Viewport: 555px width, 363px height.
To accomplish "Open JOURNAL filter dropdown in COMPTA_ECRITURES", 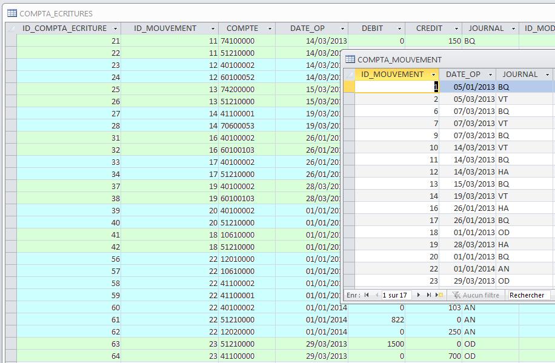I will pos(514,28).
